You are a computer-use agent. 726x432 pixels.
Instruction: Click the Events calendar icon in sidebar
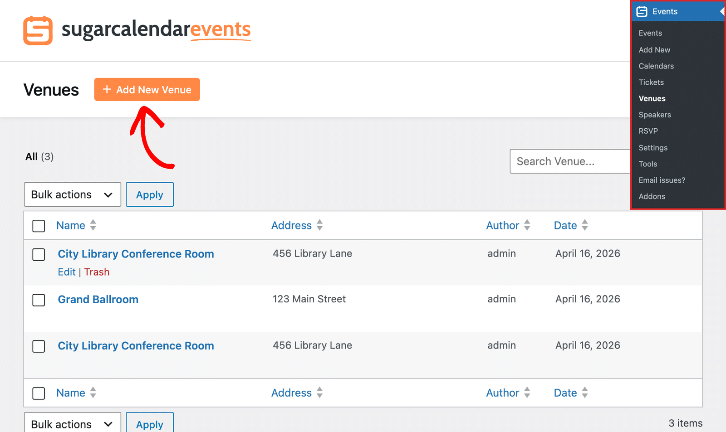(x=642, y=12)
